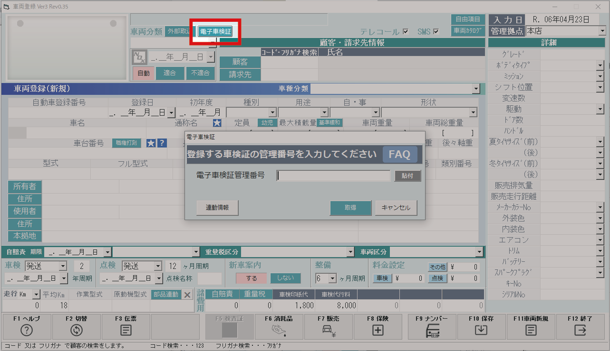Open 自由項目 button
The width and height of the screenshot is (610, 351).
pyautogui.click(x=468, y=19)
